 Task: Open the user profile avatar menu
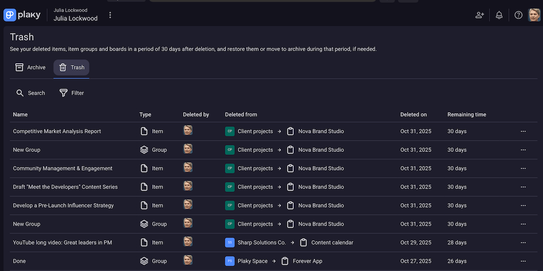point(534,15)
